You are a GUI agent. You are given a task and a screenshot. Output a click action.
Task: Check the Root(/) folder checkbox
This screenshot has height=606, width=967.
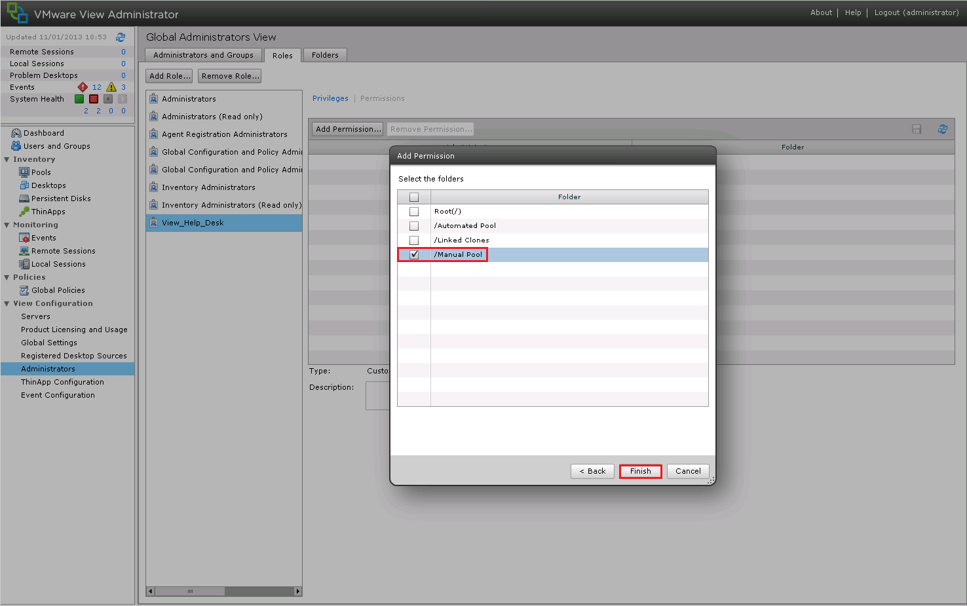point(414,212)
